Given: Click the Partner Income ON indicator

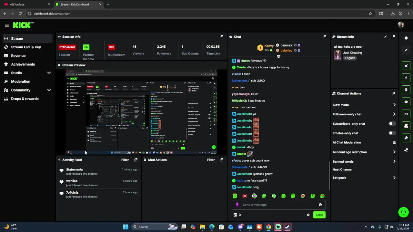Looking at the screenshot, I should point(86,47).
